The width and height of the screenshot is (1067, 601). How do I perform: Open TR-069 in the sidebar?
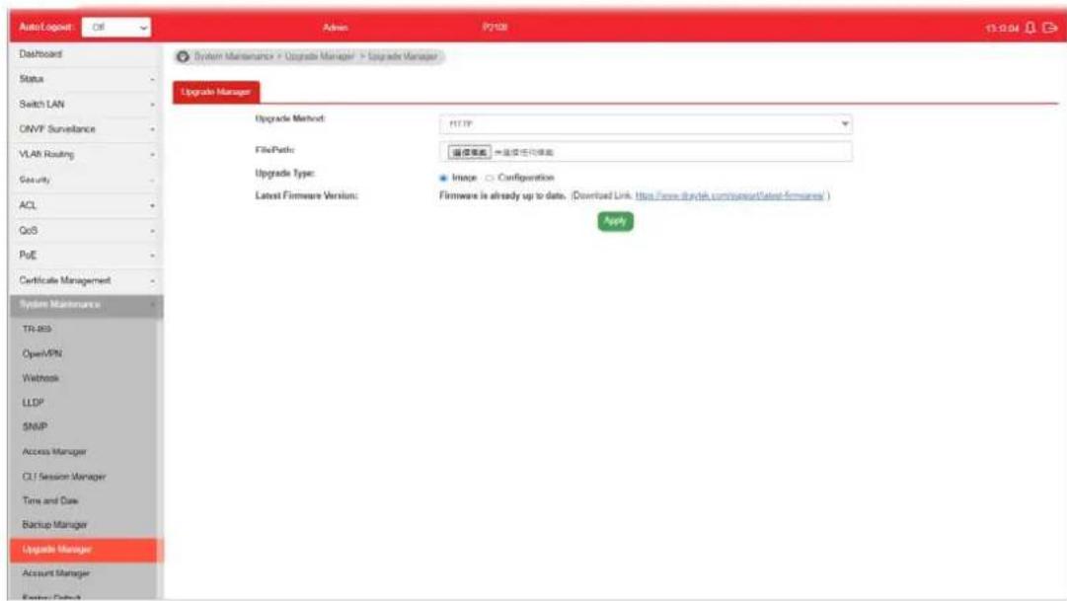(87, 329)
